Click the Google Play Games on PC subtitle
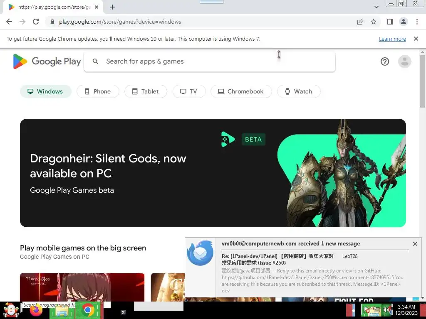The height and width of the screenshot is (319, 426). 54,257
